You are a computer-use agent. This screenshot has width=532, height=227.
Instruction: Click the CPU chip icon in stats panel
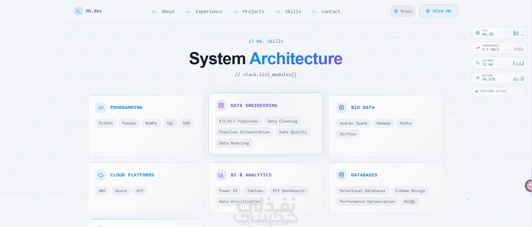pos(478,33)
